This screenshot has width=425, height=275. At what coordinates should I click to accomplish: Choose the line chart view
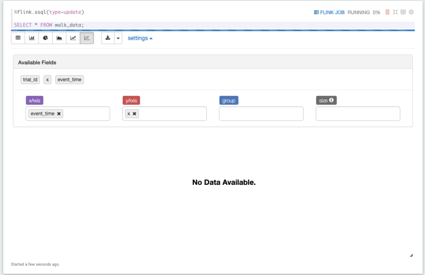point(73,38)
